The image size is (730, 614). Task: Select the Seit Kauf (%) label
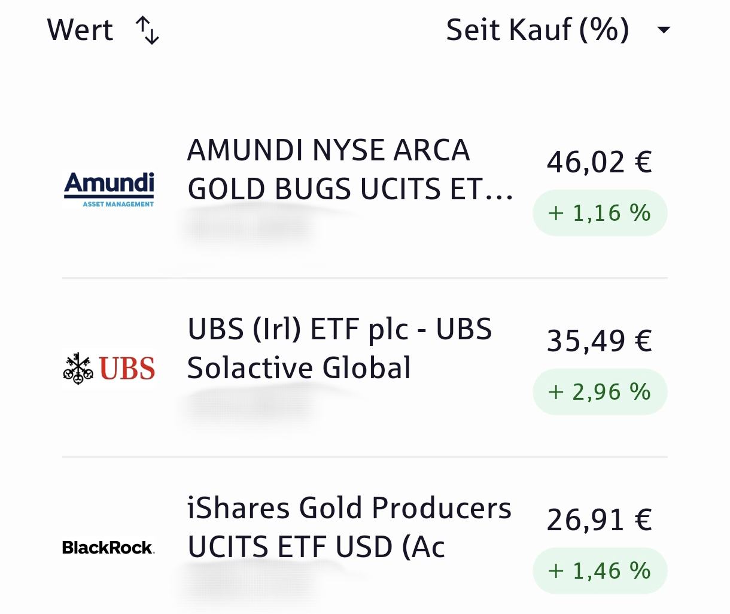[x=537, y=30]
